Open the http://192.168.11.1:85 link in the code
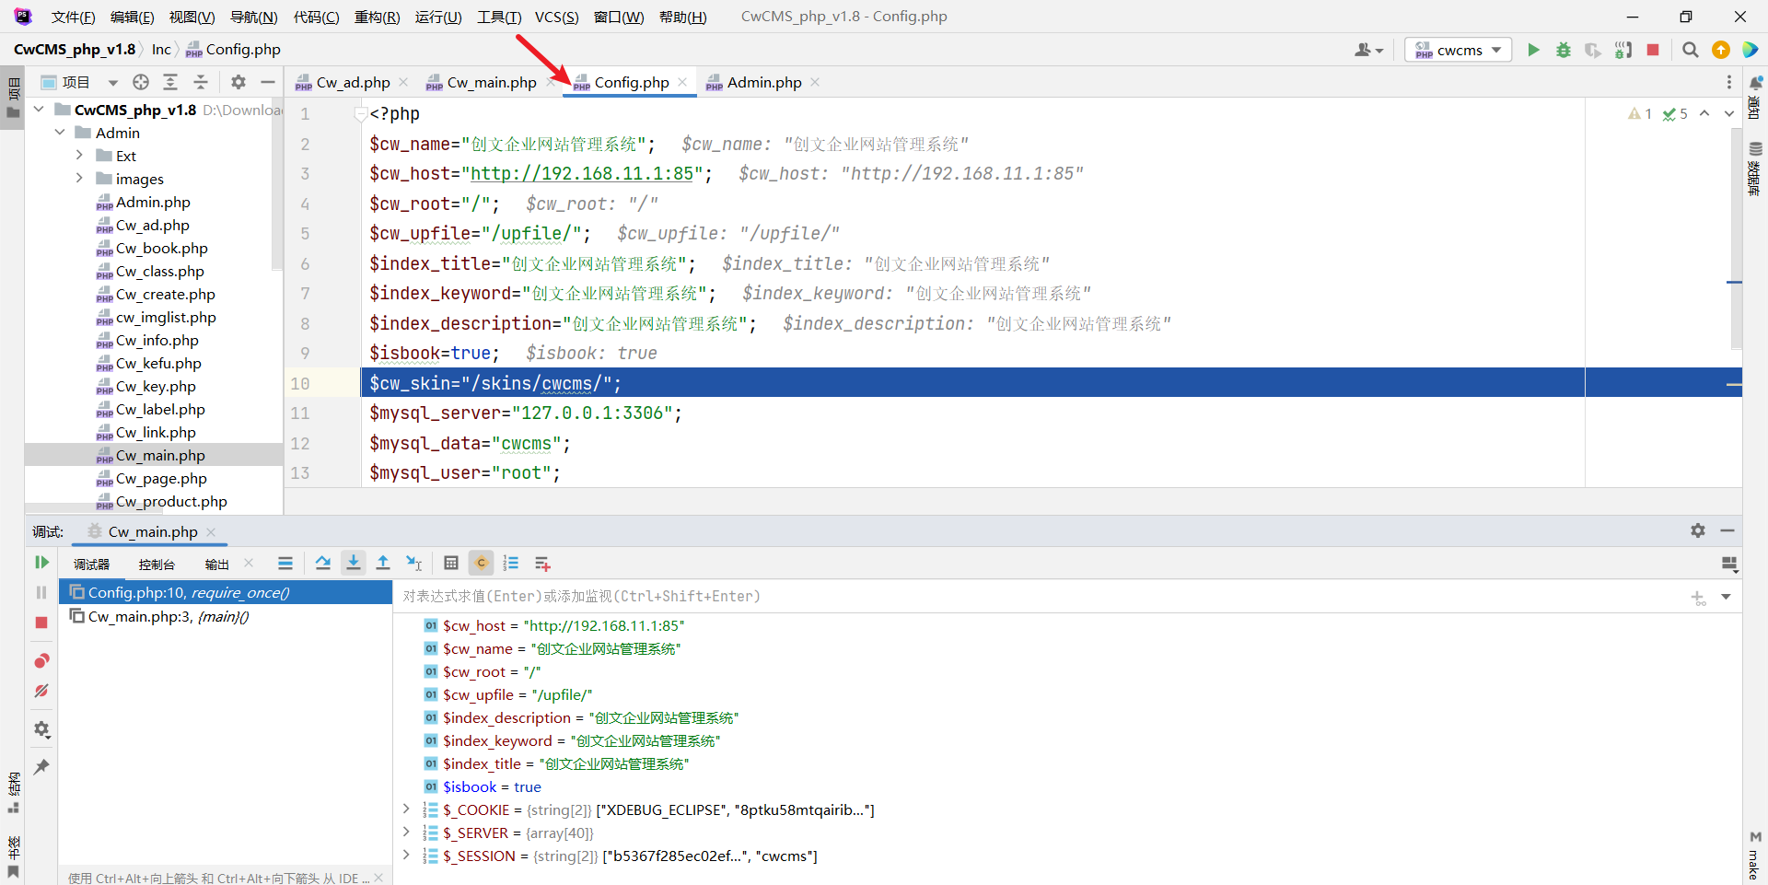Image resolution: width=1768 pixels, height=885 pixels. [582, 174]
